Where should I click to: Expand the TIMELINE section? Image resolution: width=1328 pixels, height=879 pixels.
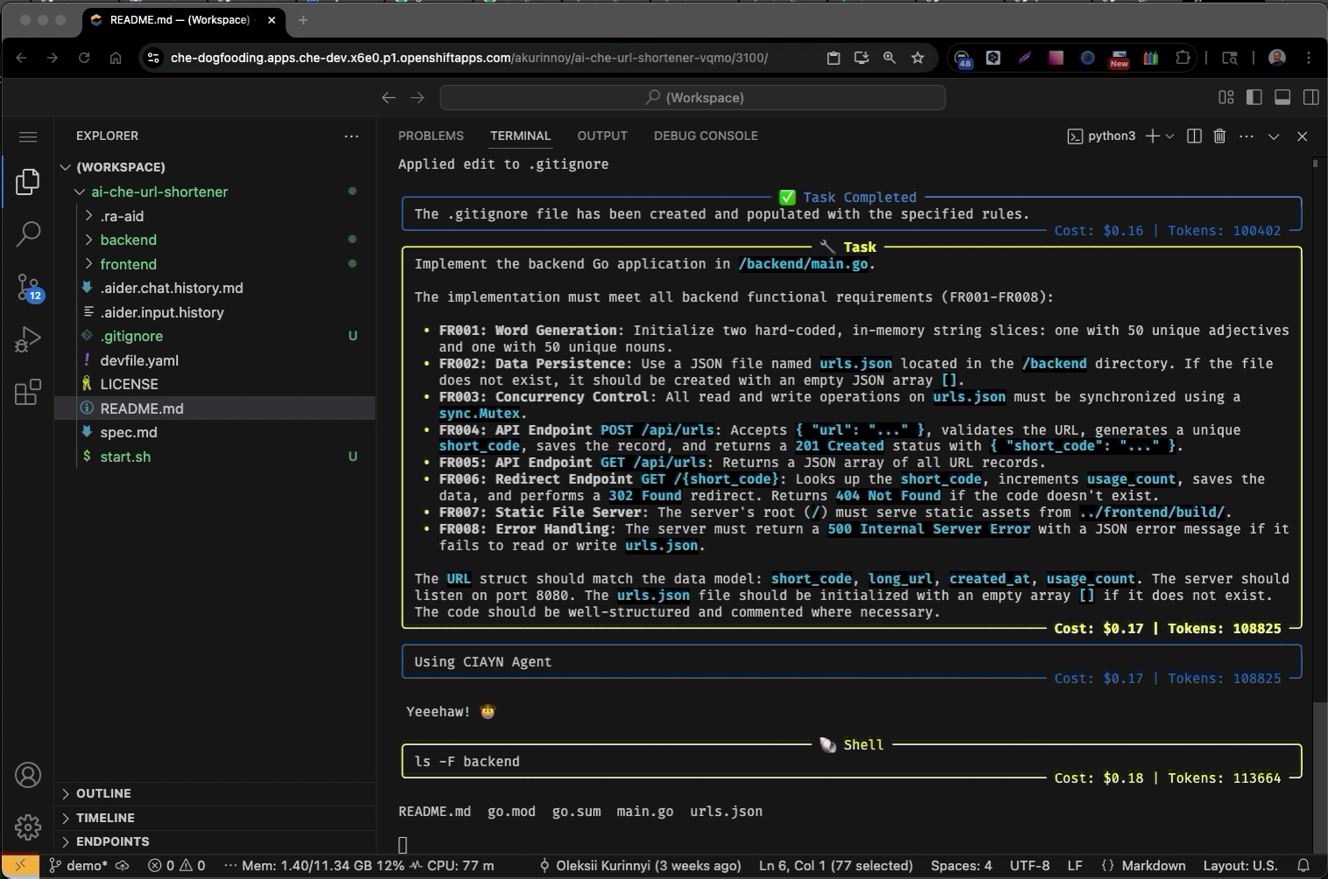tap(105, 818)
